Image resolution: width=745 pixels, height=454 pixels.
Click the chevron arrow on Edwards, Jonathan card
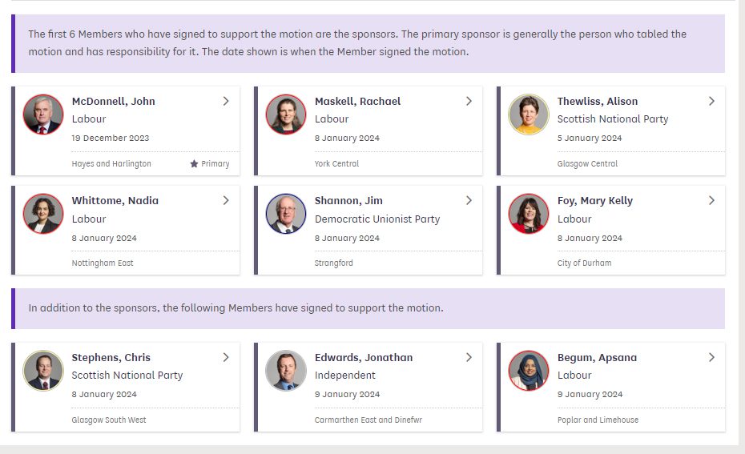click(469, 357)
